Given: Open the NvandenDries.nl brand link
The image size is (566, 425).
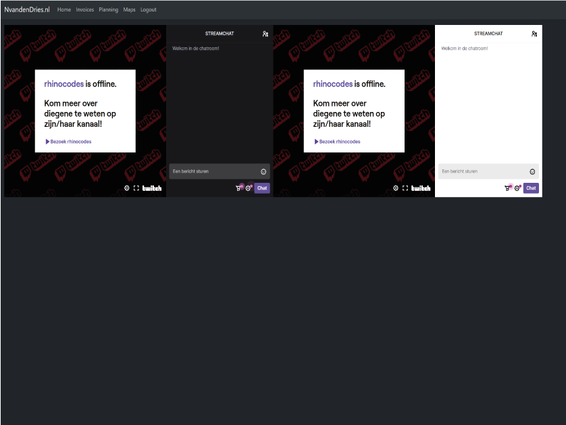Looking at the screenshot, I should pos(27,9).
